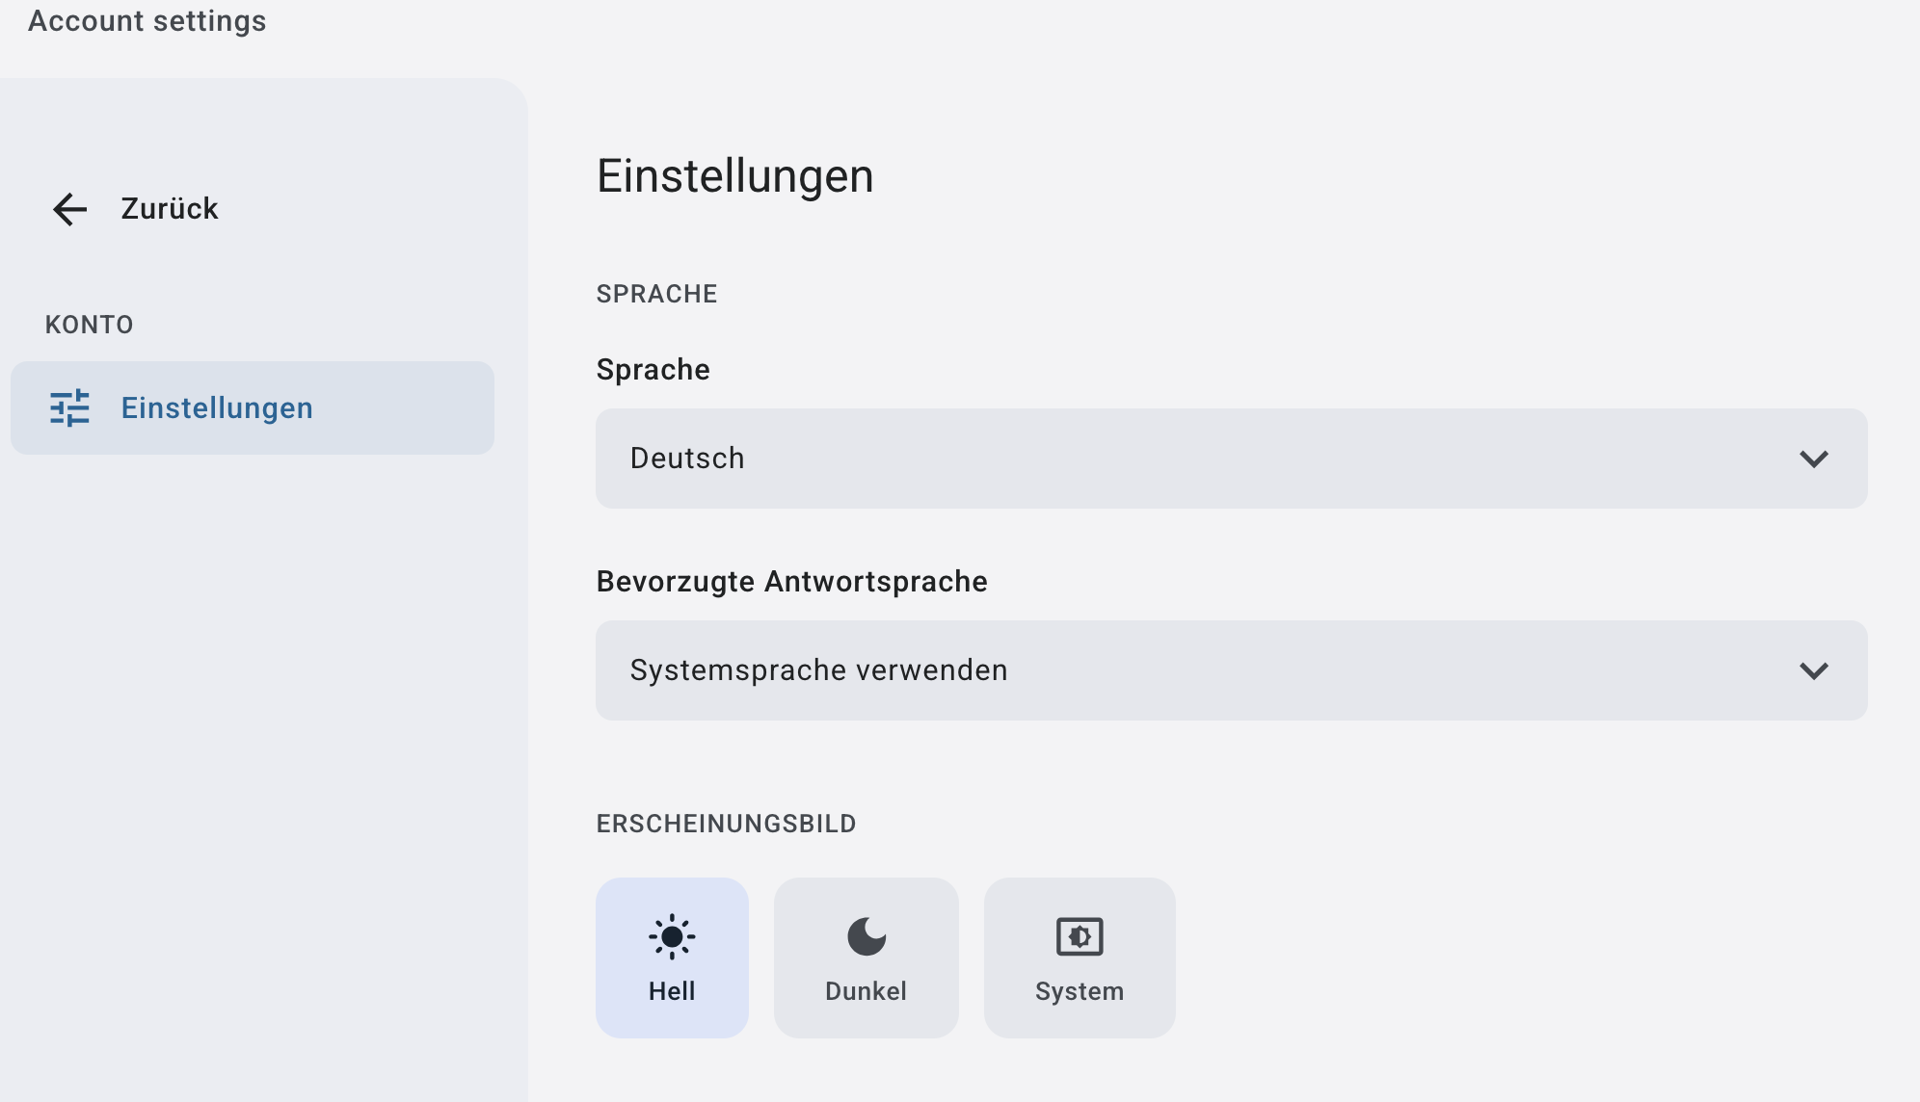
Task: Click the sliders icon beside Einstellungen
Action: tap(69, 408)
